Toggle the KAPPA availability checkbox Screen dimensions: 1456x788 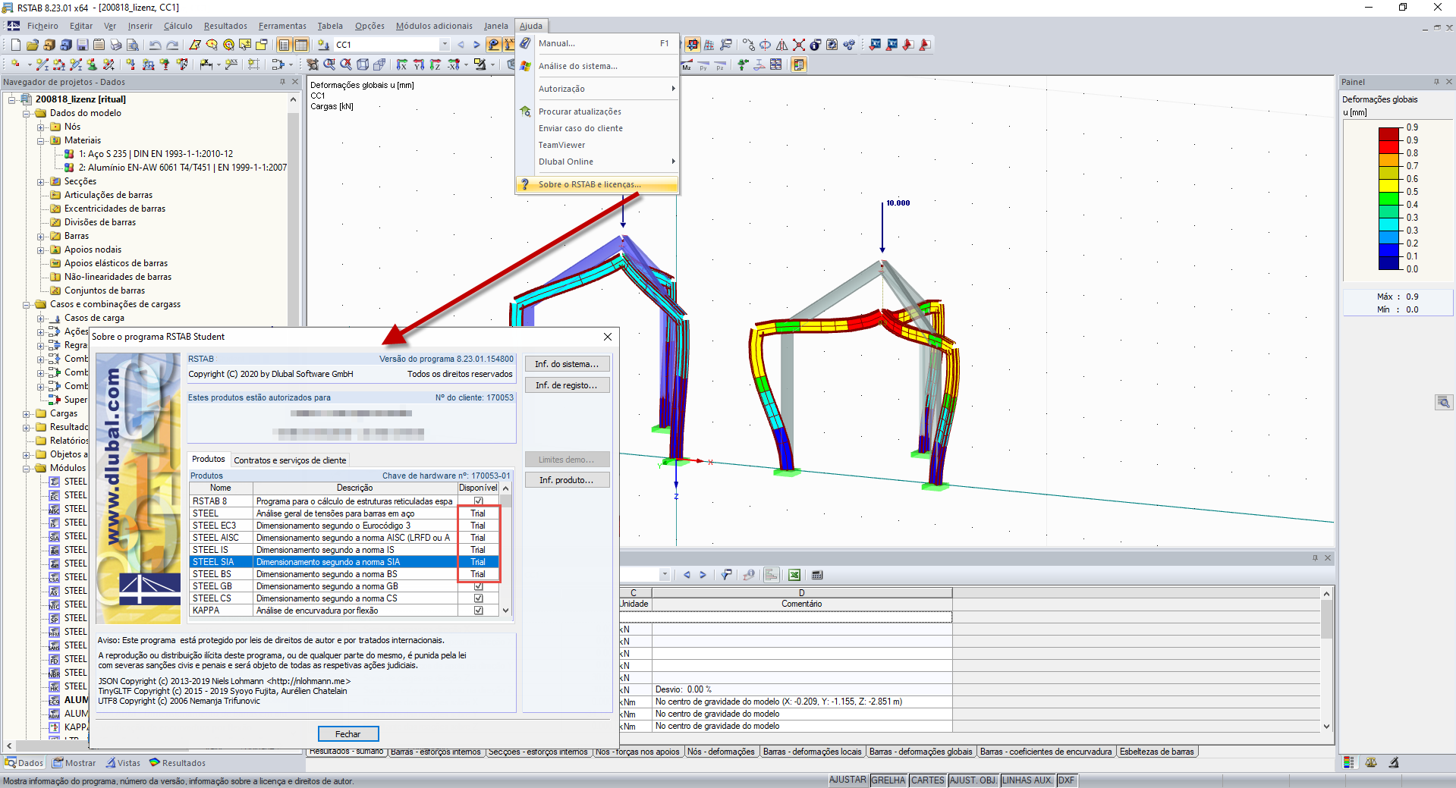pyautogui.click(x=478, y=611)
